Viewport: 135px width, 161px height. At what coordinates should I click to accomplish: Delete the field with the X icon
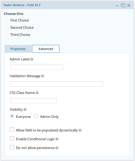(129, 5)
